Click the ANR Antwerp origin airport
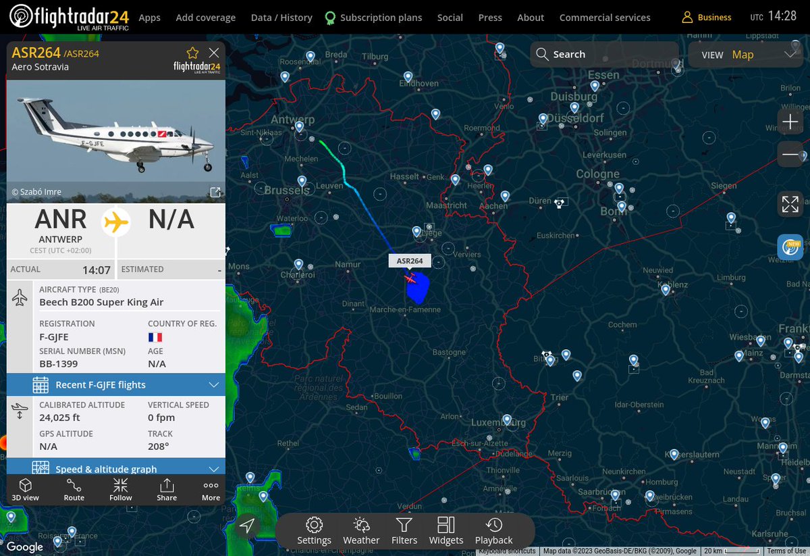 tap(61, 230)
